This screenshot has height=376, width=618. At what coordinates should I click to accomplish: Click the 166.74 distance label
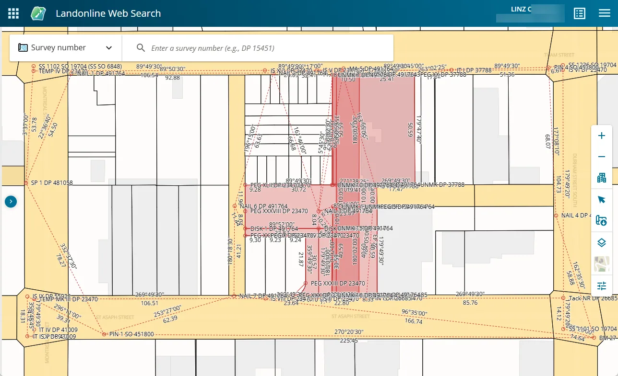click(414, 321)
